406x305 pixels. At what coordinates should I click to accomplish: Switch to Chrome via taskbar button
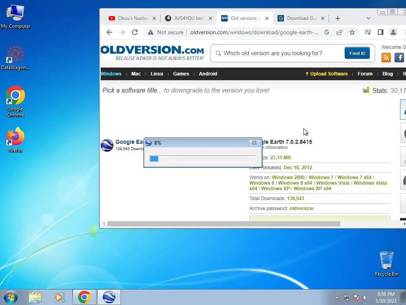[x=84, y=297]
